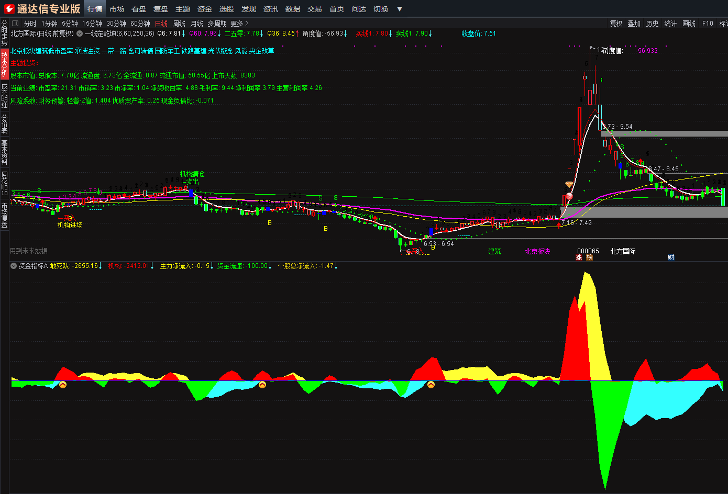Switch chart to 5分钟 period
728x494 pixels.
click(70, 24)
